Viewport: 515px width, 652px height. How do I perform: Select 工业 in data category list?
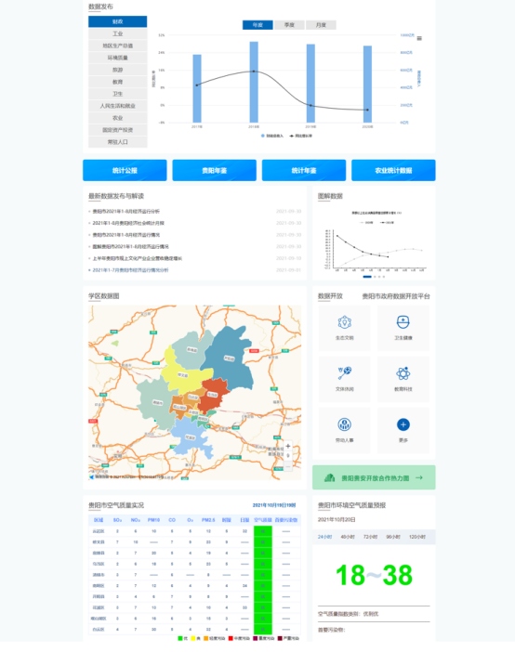click(x=118, y=33)
